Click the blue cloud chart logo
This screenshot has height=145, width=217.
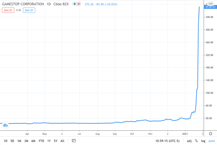[x=5, y=125]
